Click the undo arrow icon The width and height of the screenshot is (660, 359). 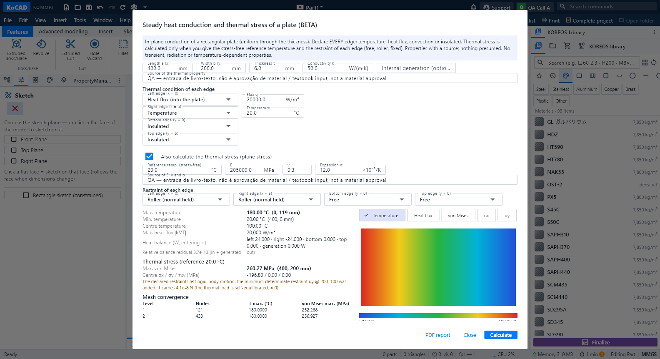pos(100,7)
